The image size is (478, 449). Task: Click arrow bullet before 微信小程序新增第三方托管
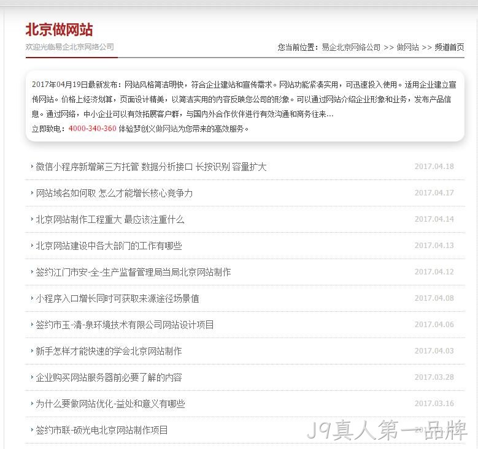coord(32,166)
